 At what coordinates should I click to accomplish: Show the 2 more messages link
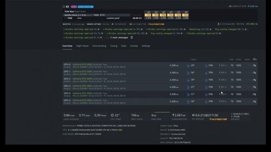point(119,38)
